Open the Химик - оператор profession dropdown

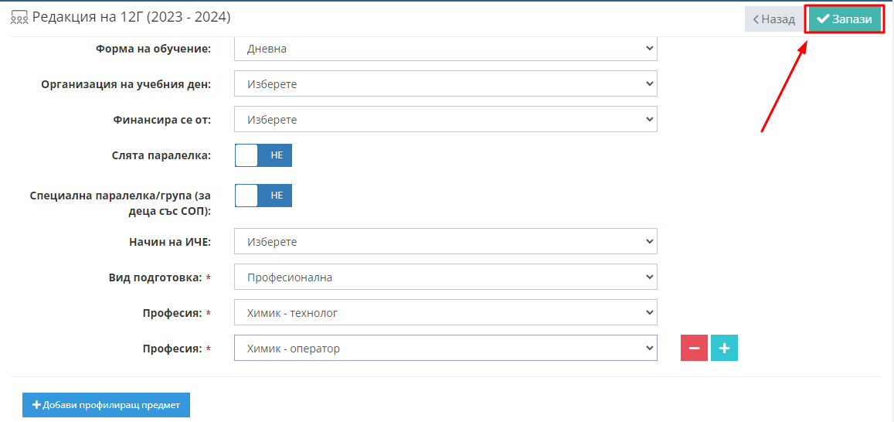446,348
